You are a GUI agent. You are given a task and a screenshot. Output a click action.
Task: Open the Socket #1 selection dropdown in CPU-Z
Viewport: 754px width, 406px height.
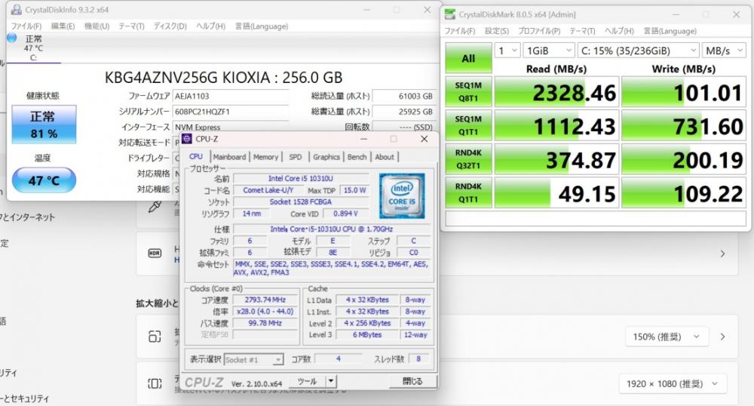(x=253, y=360)
